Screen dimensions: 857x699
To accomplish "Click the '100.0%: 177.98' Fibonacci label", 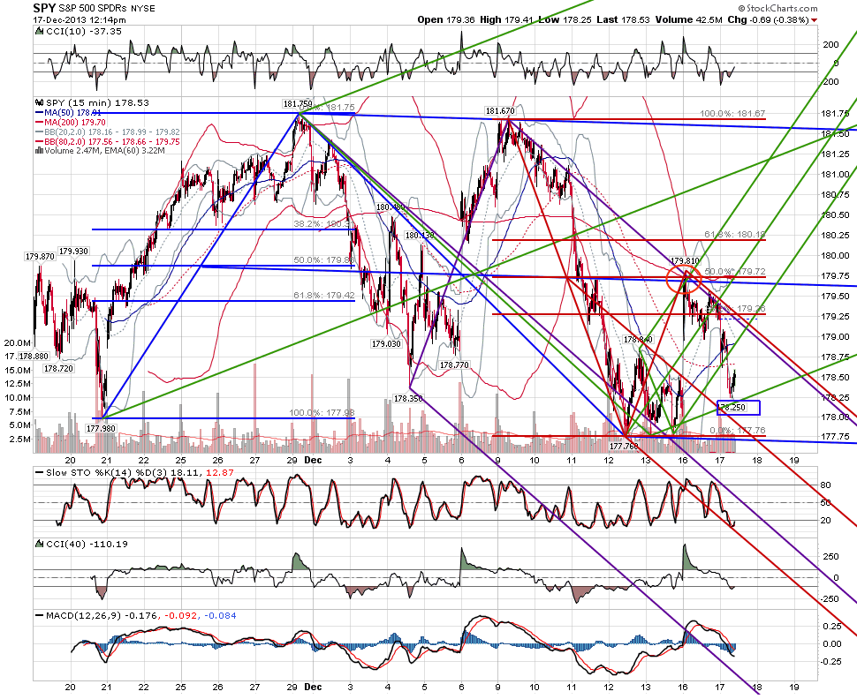I will pos(322,412).
